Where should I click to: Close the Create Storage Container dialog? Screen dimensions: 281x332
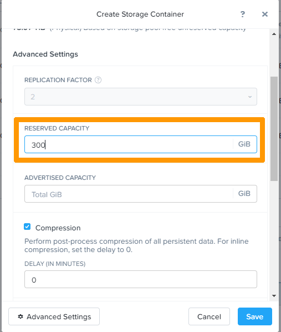(x=265, y=14)
